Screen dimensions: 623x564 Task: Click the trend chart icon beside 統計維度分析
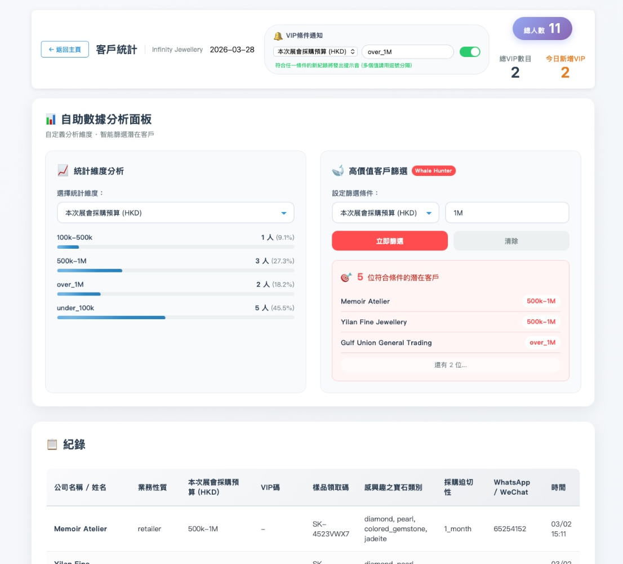coord(63,171)
